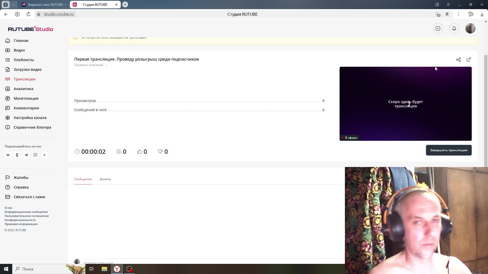
Task: Open Аналитика section
Action: (x=23, y=89)
